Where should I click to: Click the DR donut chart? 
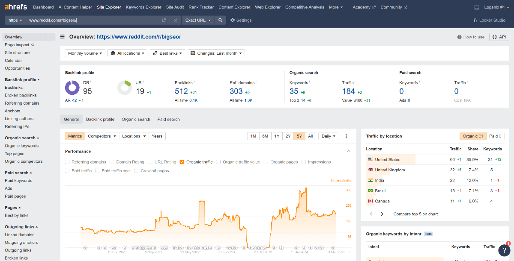72,88
